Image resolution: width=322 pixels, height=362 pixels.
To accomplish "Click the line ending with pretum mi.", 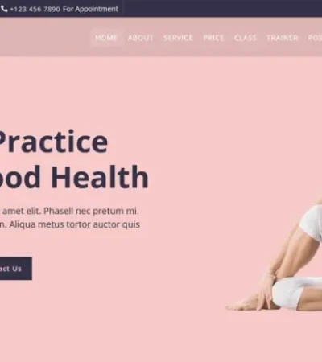I will pos(69,211).
